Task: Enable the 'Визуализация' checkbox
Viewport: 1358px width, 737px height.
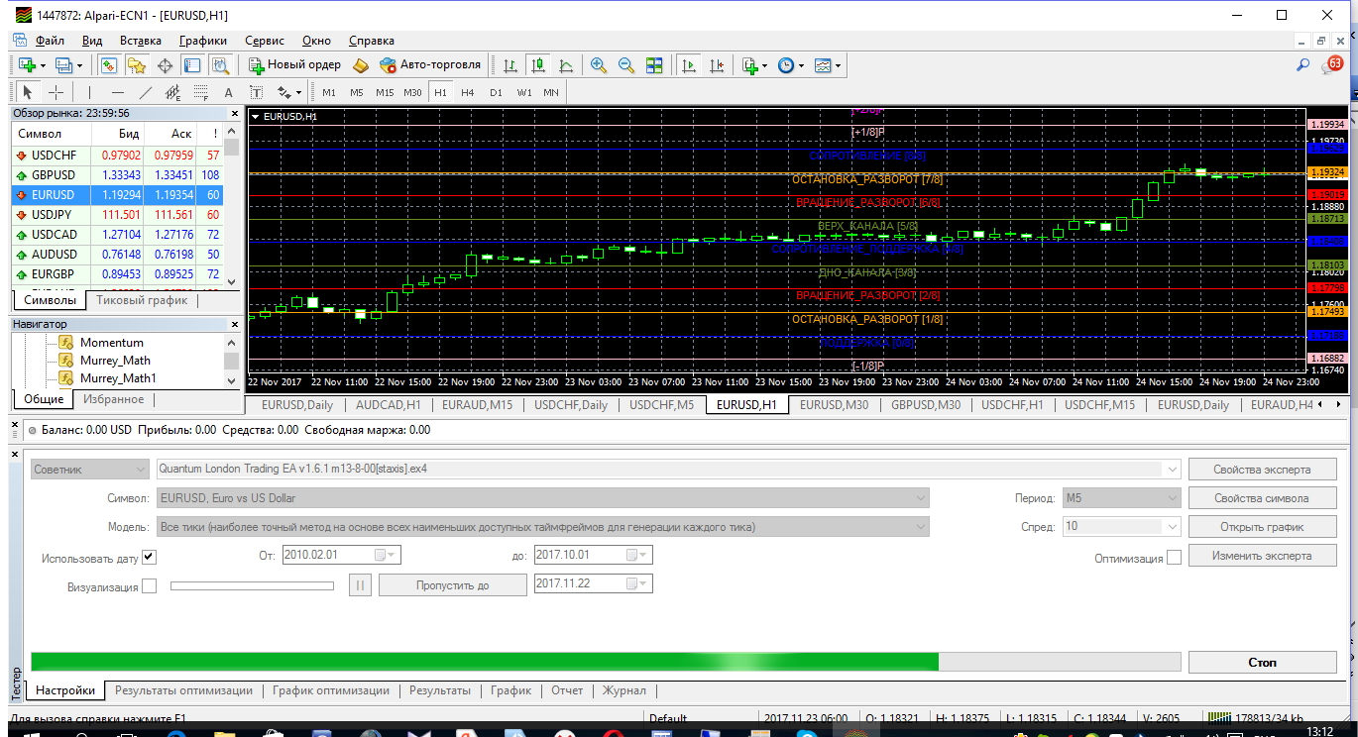Action: click(x=150, y=586)
